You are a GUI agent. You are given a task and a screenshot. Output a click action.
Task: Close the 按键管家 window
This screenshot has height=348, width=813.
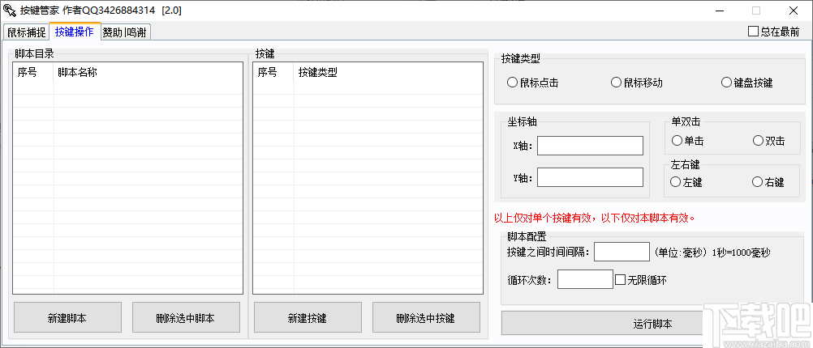click(794, 11)
